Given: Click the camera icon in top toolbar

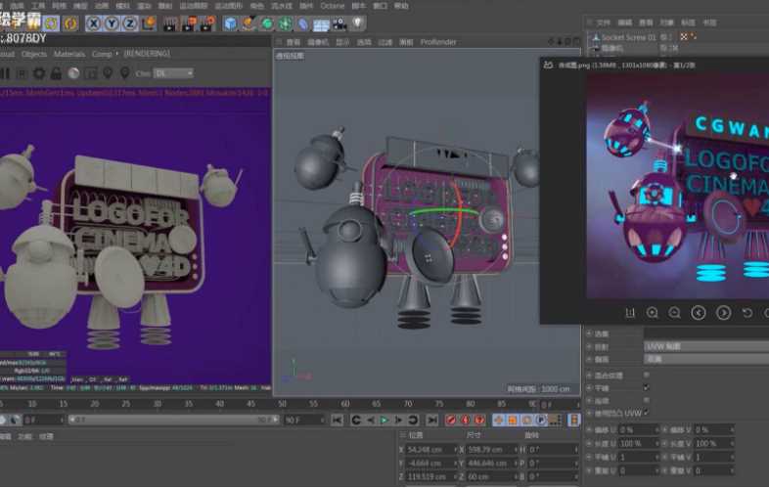Looking at the screenshot, I should [339, 23].
